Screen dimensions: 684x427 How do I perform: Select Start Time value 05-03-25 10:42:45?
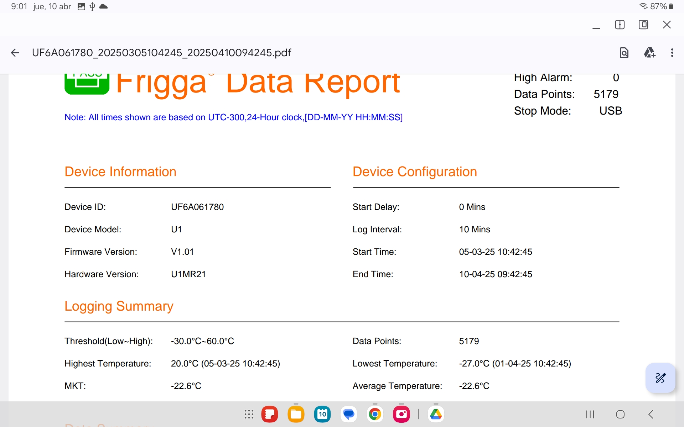tap(496, 252)
